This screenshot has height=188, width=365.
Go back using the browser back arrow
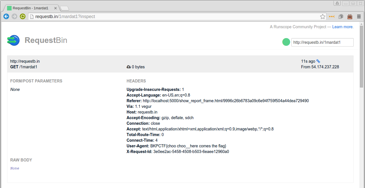point(6,17)
